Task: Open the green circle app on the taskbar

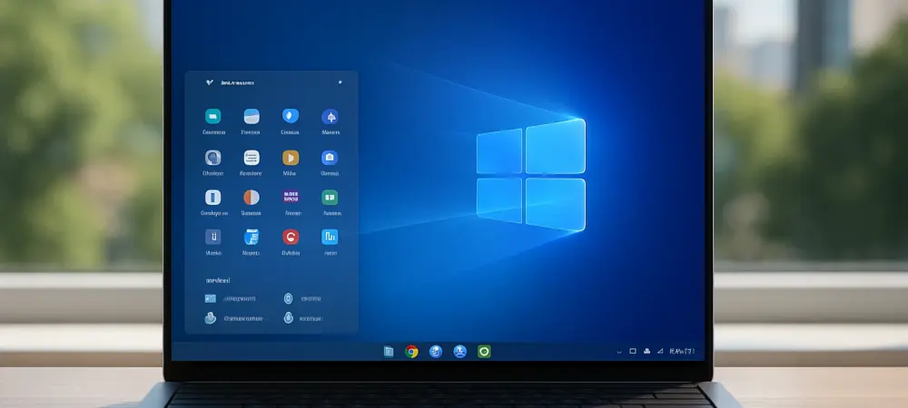Action: (x=484, y=352)
